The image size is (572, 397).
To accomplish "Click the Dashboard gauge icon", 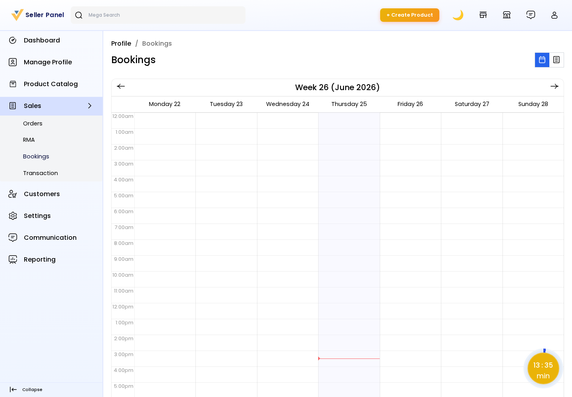I will [x=13, y=40].
